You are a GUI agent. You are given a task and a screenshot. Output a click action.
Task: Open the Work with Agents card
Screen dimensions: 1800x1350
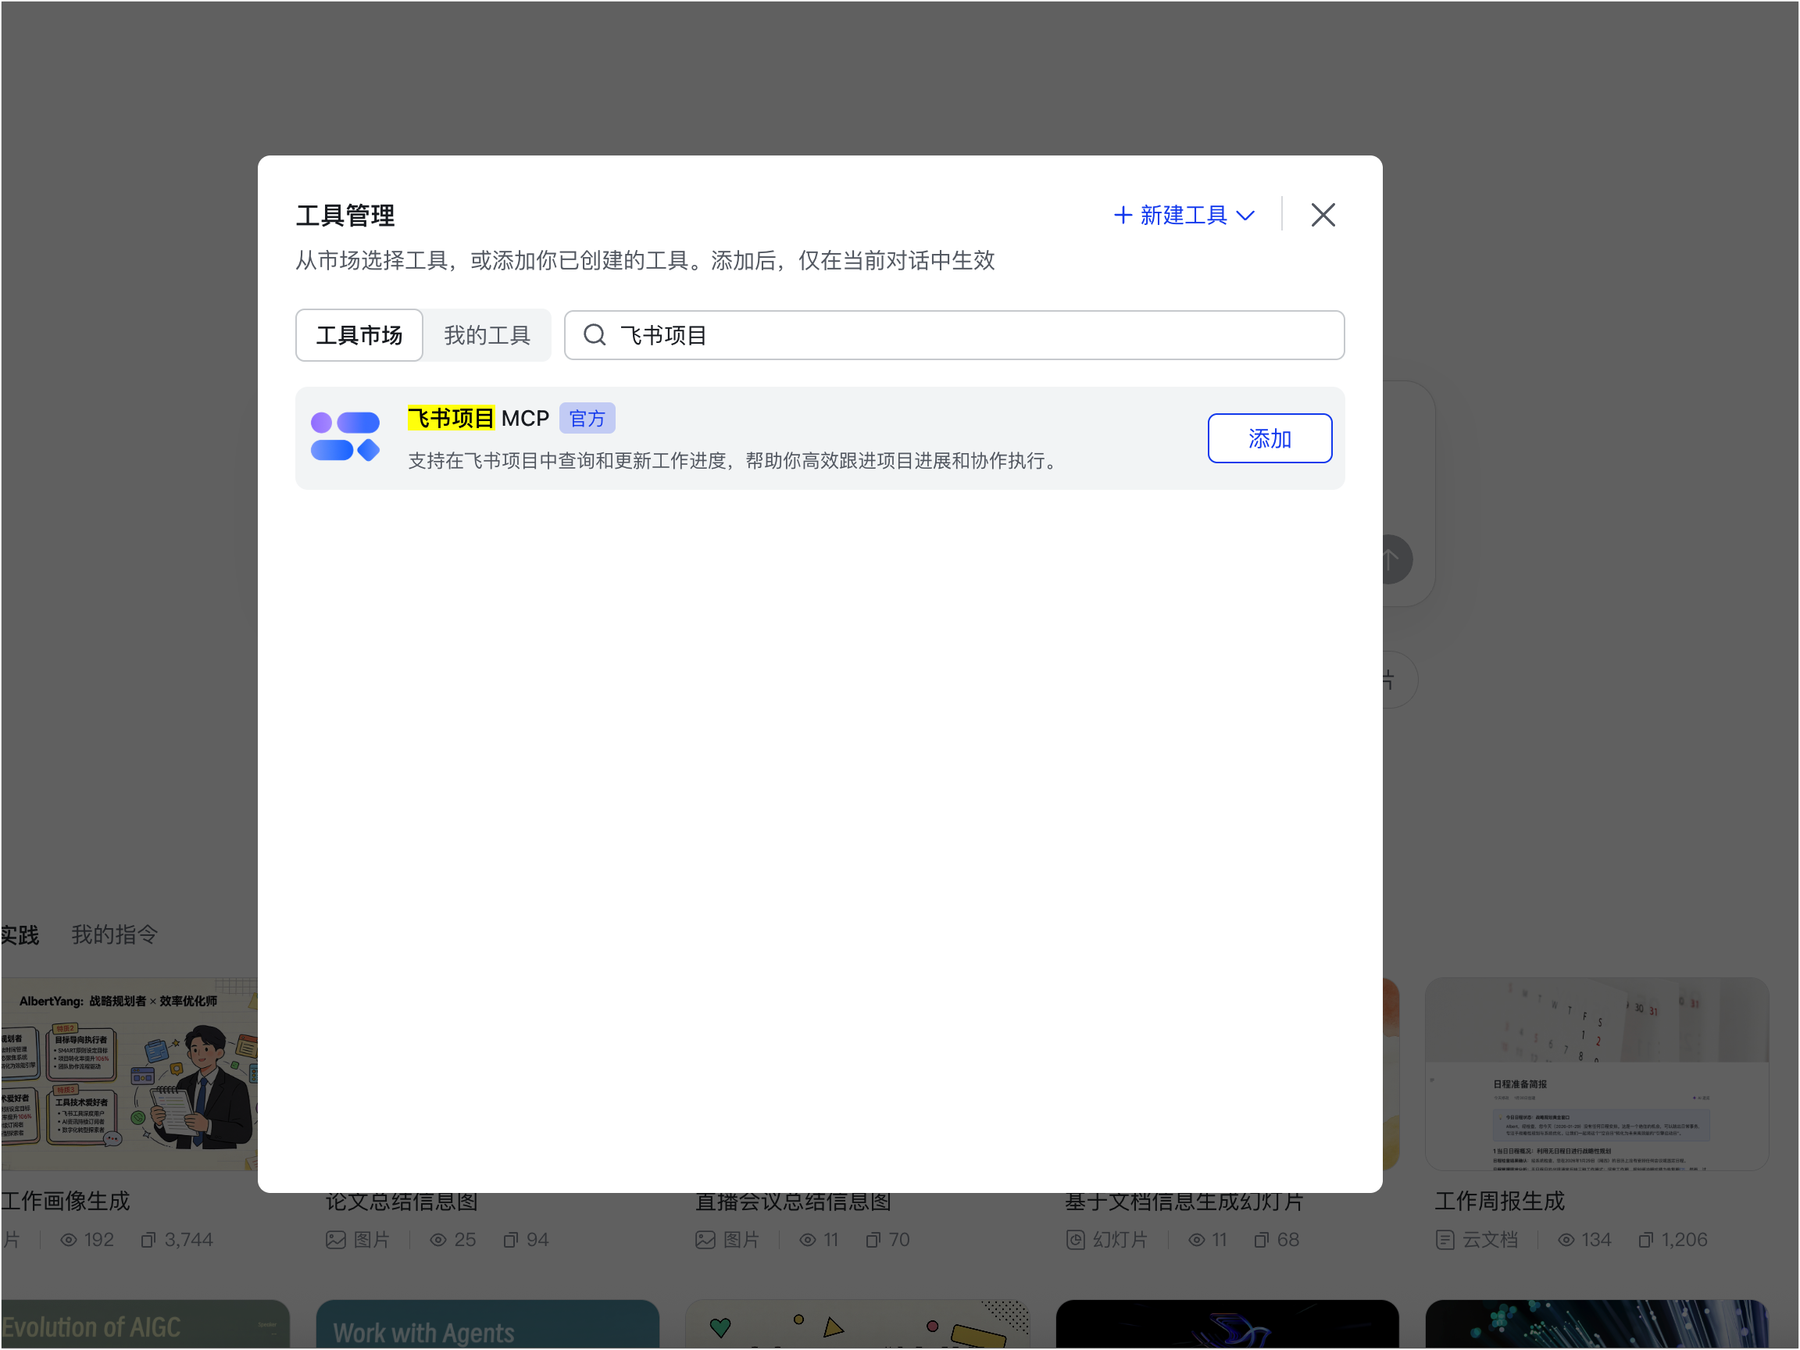tap(487, 1324)
